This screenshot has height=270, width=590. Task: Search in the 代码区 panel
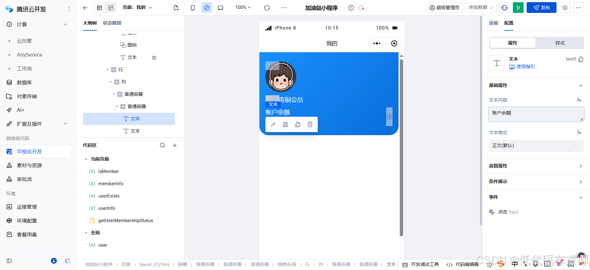point(163,145)
